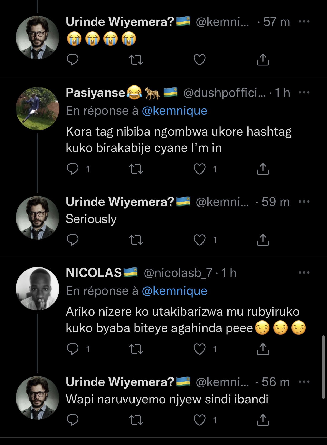Reply to Pasiyanse's 'Kora tag' tweet
Screen dimensions: 327x445
[x=73, y=169]
